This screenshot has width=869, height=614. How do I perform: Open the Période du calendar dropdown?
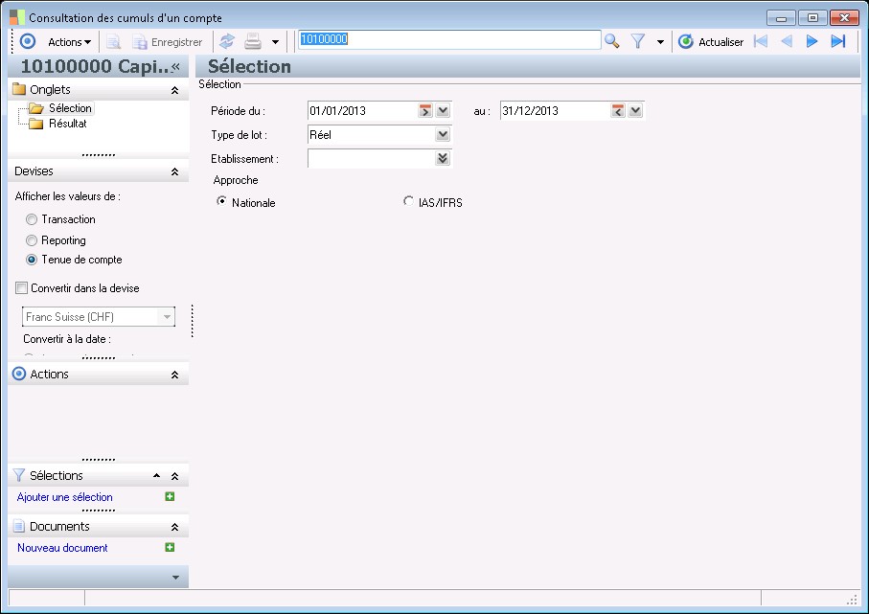(x=443, y=110)
